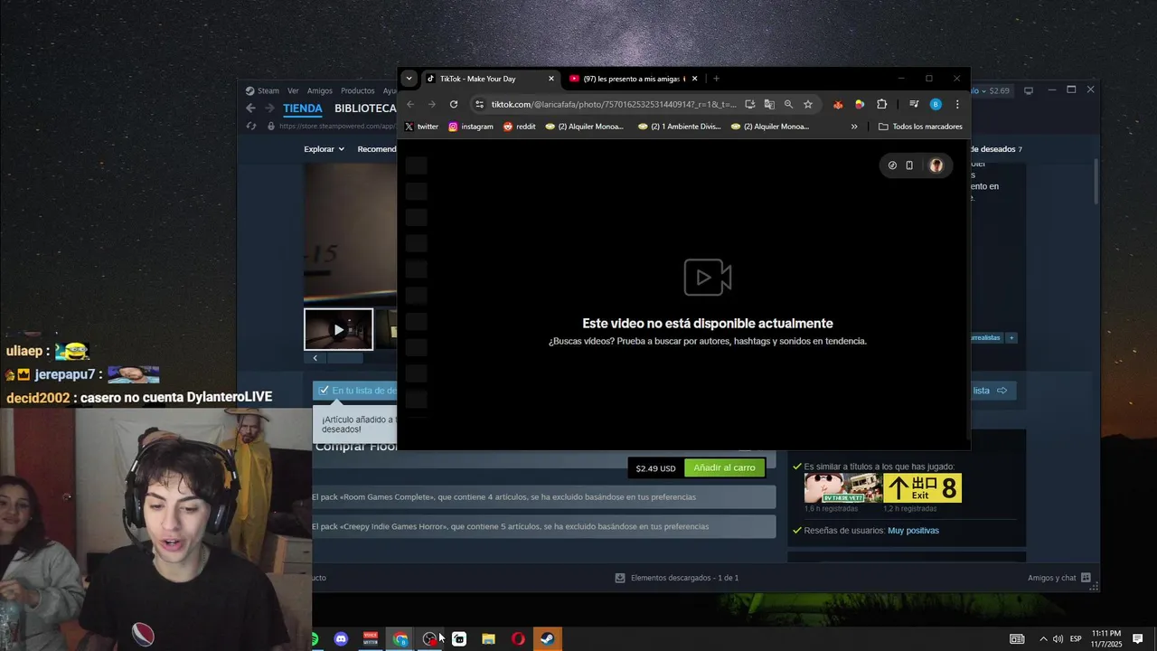Screen dimensions: 1157x651
Task: Close the YouTube 'les presento a mis amigas' tab
Action: [x=694, y=79]
